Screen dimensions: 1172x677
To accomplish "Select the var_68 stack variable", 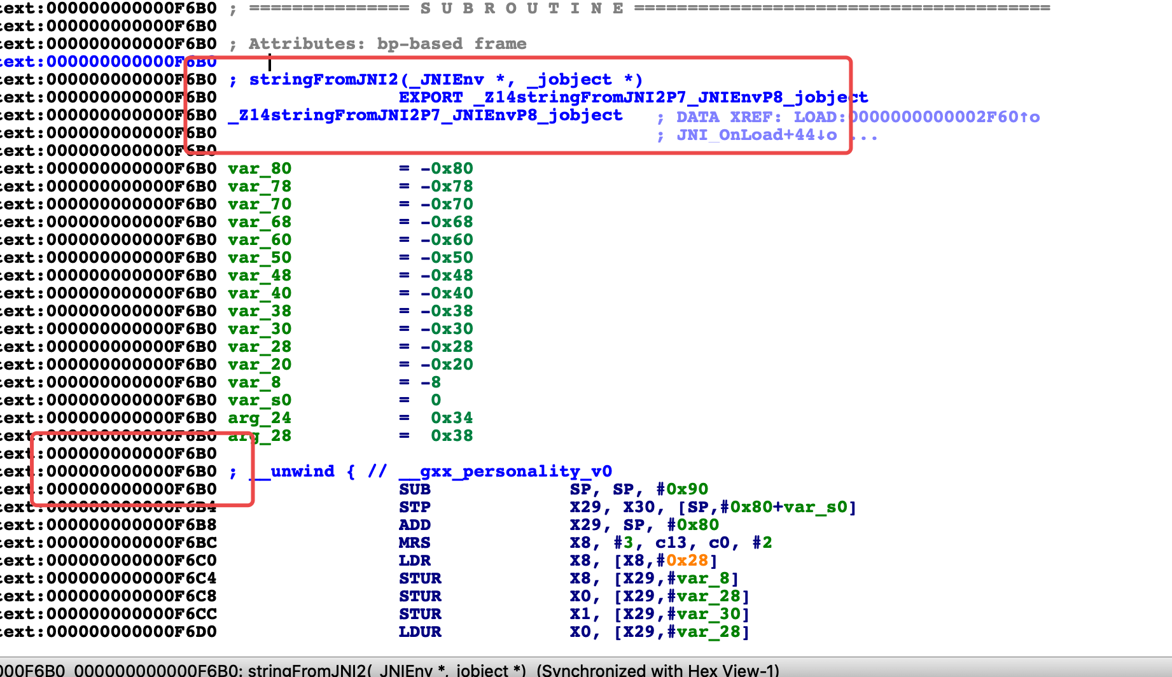I will (x=260, y=222).
